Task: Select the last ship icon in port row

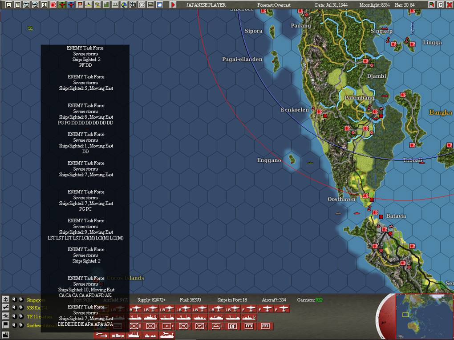Action: [249, 317]
